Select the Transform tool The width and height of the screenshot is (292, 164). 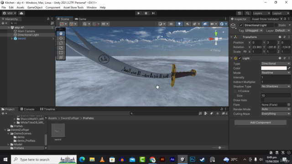pos(61,58)
